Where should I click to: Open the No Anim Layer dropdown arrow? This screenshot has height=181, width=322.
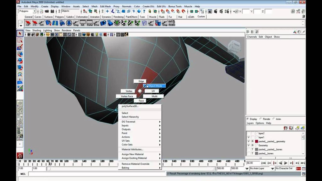247,168
